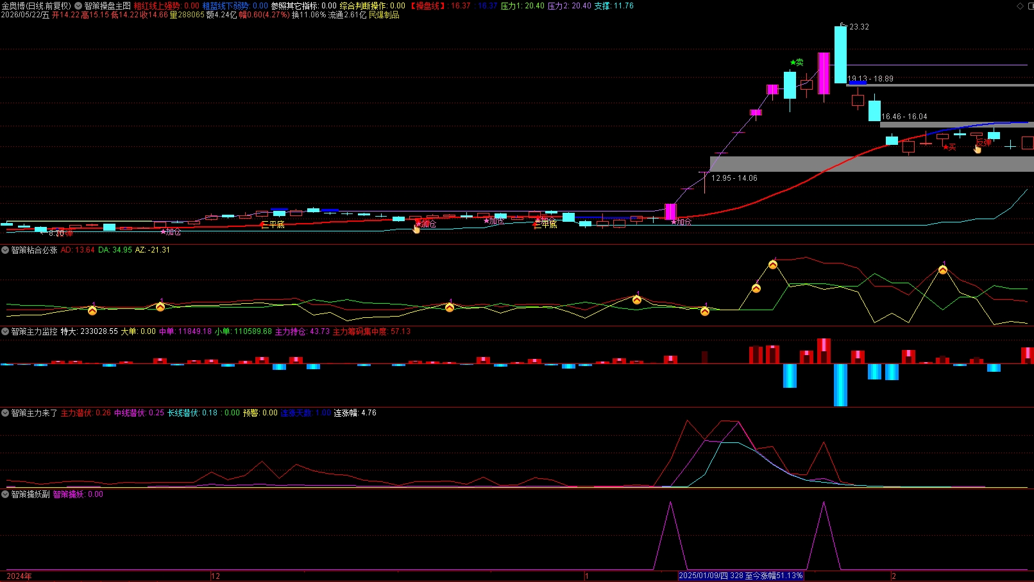The image size is (1034, 582).
Task: Click the tall cyan candlestick at 23.32 peak
Action: [x=840, y=54]
